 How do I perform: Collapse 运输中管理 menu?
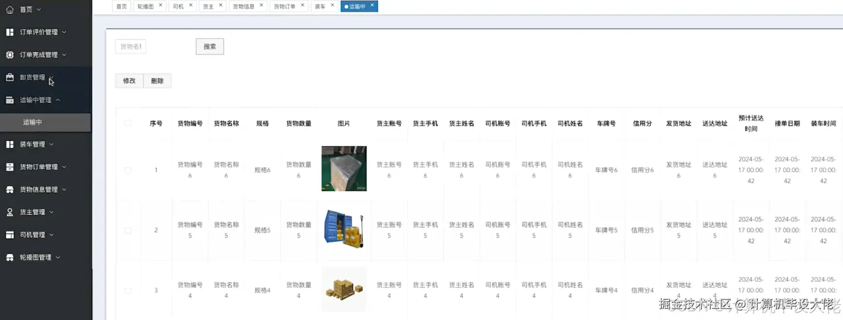coord(58,100)
